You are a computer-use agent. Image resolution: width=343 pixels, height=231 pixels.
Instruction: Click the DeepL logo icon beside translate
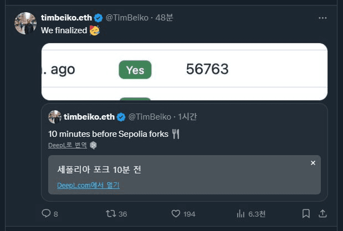click(x=93, y=145)
